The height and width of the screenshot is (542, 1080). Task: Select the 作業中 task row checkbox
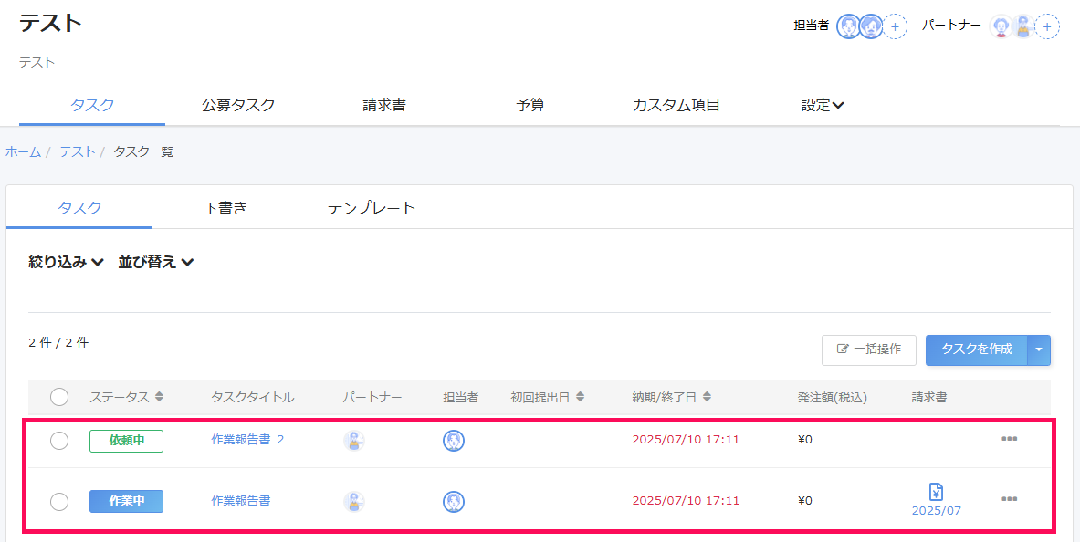coord(59,502)
